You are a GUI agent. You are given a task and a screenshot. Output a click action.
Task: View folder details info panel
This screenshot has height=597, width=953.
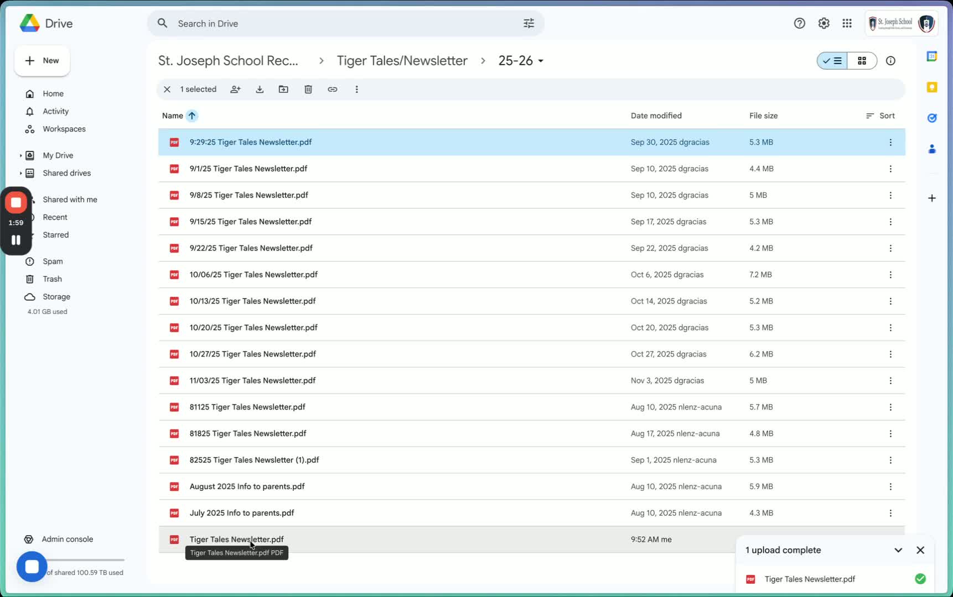coord(890,61)
